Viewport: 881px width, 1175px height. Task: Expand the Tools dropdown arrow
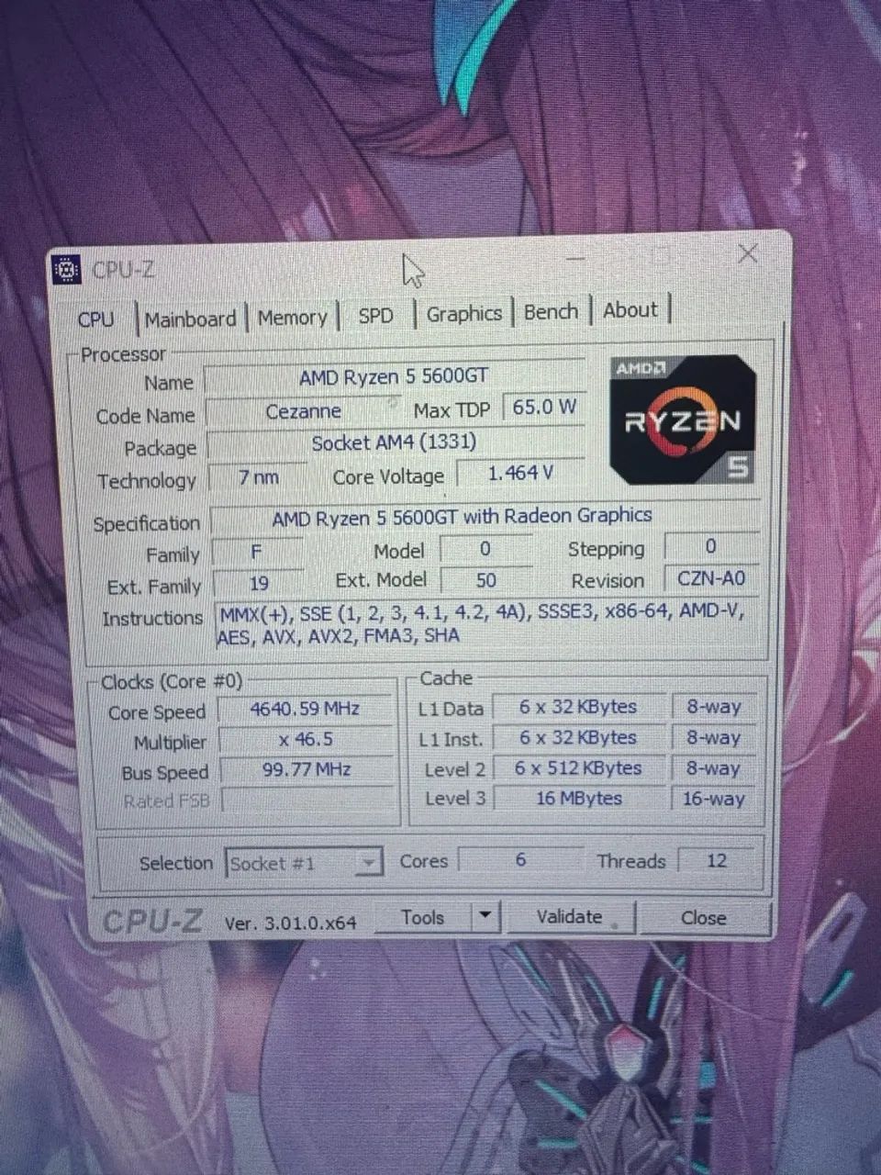click(485, 915)
